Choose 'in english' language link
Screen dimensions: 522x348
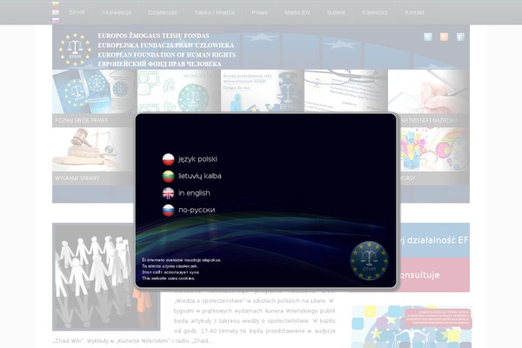tap(194, 193)
